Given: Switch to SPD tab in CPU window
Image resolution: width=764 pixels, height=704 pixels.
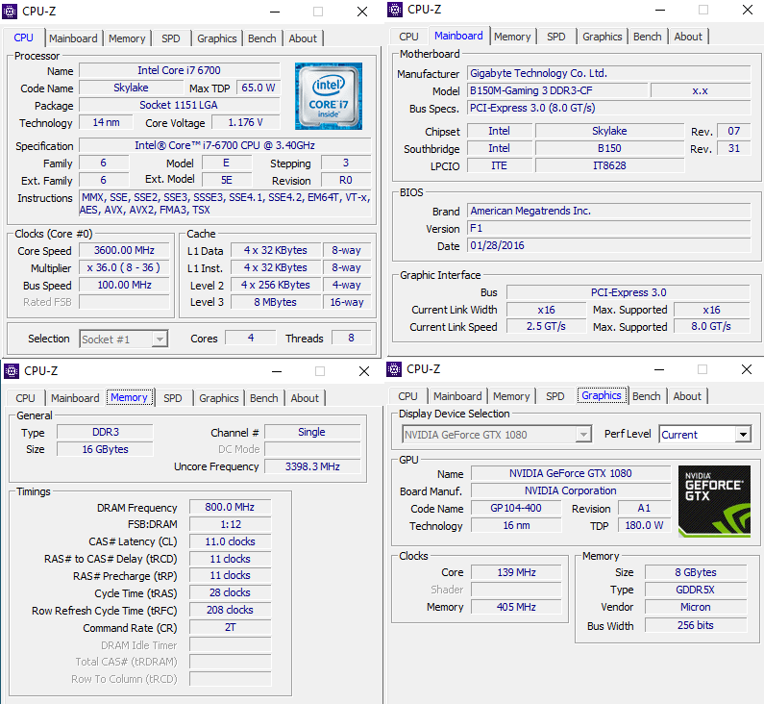Looking at the screenshot, I should coord(170,38).
